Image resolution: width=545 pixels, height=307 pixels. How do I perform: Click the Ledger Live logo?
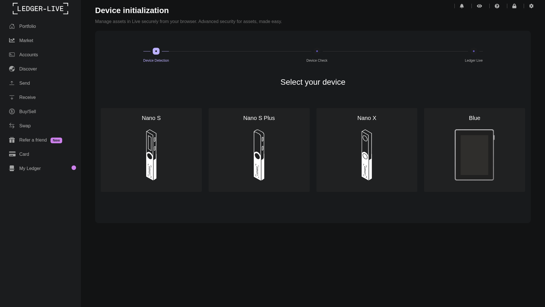click(x=40, y=9)
